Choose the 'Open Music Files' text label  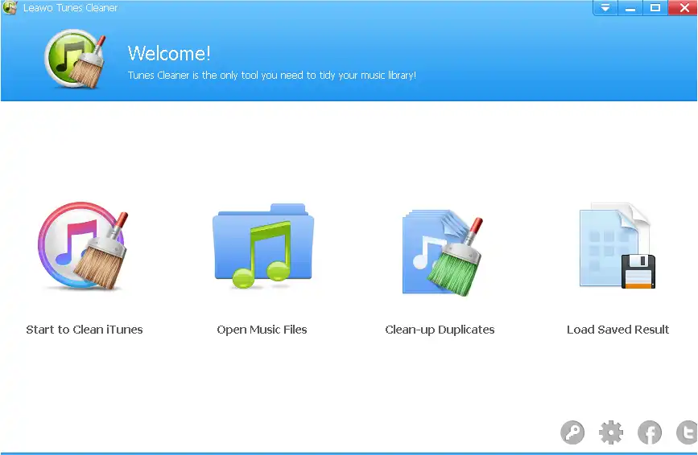[x=262, y=330]
